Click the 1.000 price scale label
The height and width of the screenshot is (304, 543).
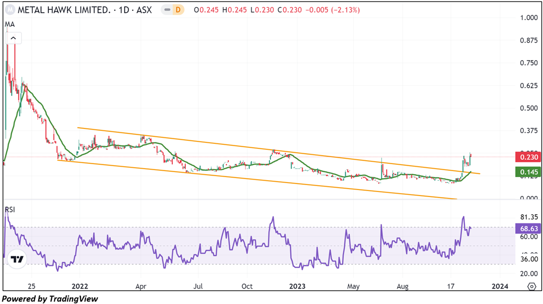pos(529,17)
